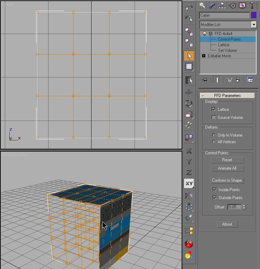Click the Offset spinner arrows

[x=244, y=207]
